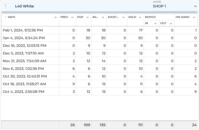Screen dimensions: 199x130
Task: Click the Store dropdown chevron arrow
Action: click(x=195, y=6)
